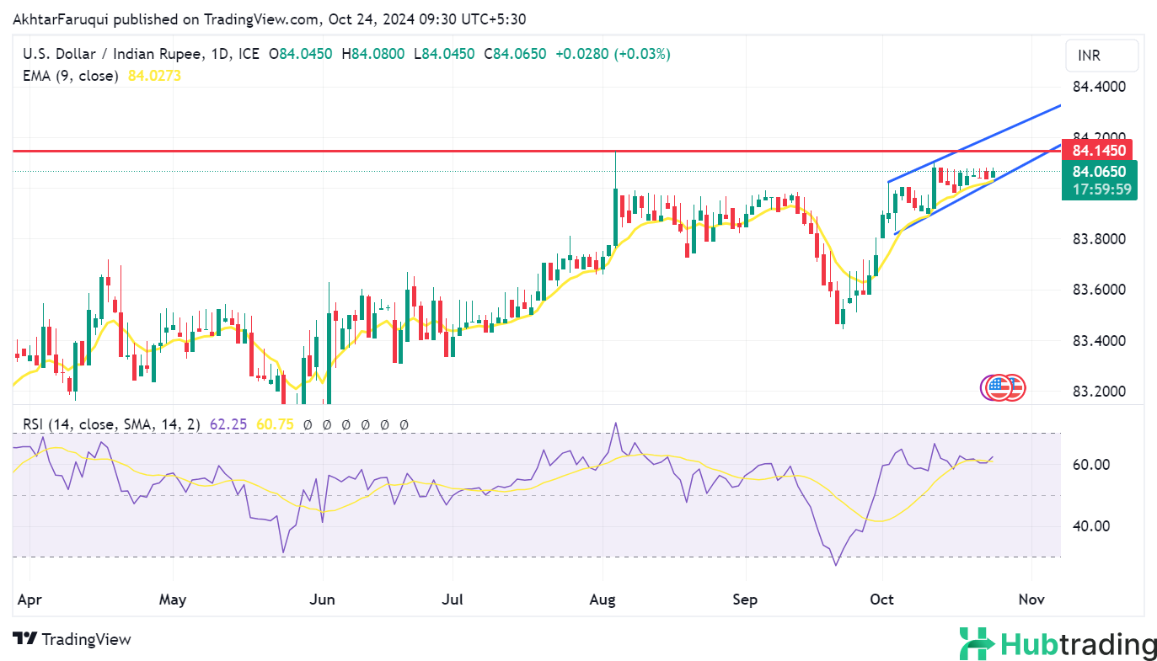Click the Hubtrading logo icon
The image size is (1157, 661).
tap(976, 644)
